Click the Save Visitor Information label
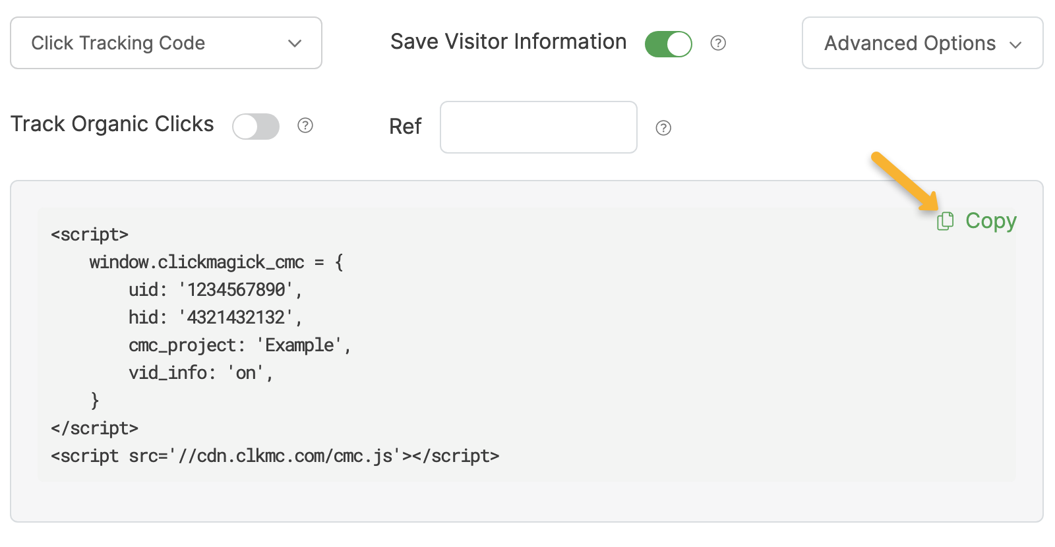 click(x=508, y=42)
